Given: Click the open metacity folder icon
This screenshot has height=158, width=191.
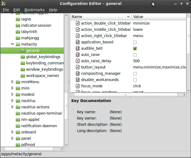Looking at the screenshot, I should pos(18,44).
